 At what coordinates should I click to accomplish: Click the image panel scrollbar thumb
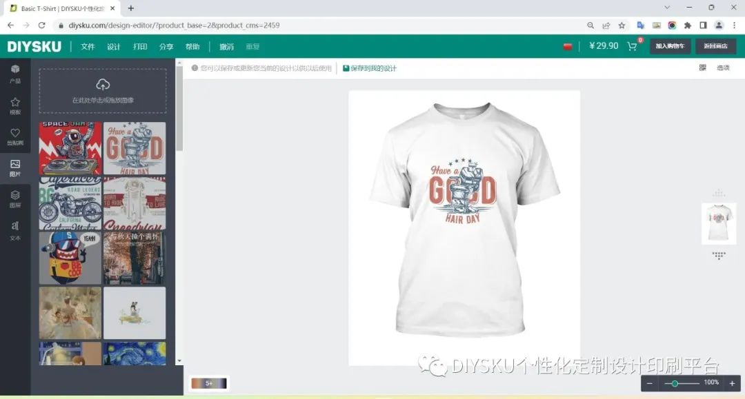click(x=179, y=109)
